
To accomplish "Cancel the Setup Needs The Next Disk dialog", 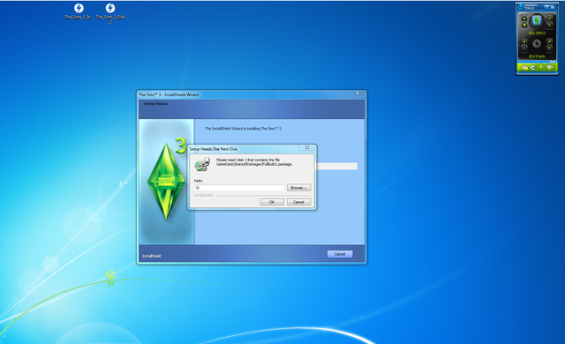I will point(298,202).
